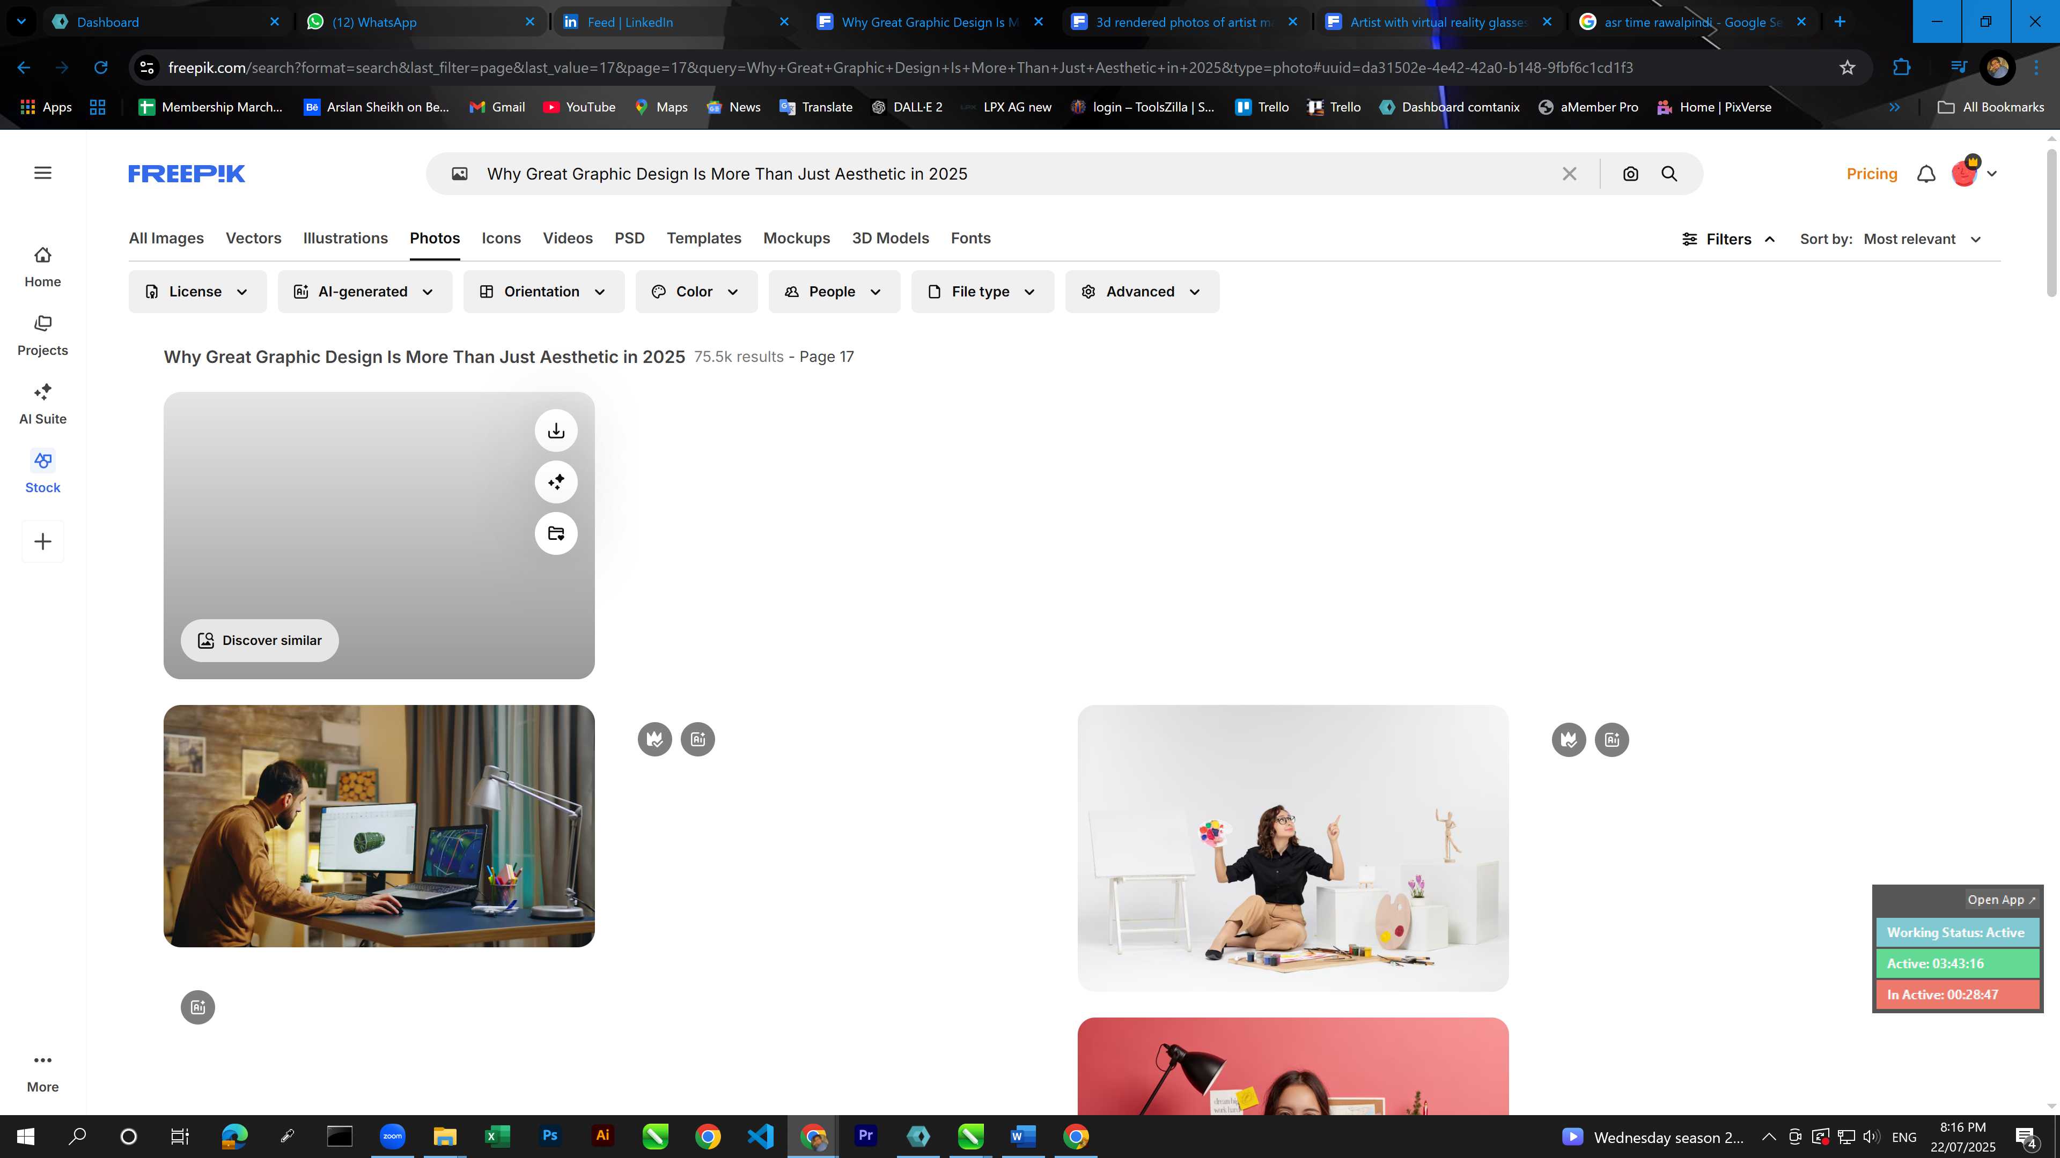The height and width of the screenshot is (1158, 2060).
Task: Open the DALL·E 2 bookmark
Action: click(907, 107)
